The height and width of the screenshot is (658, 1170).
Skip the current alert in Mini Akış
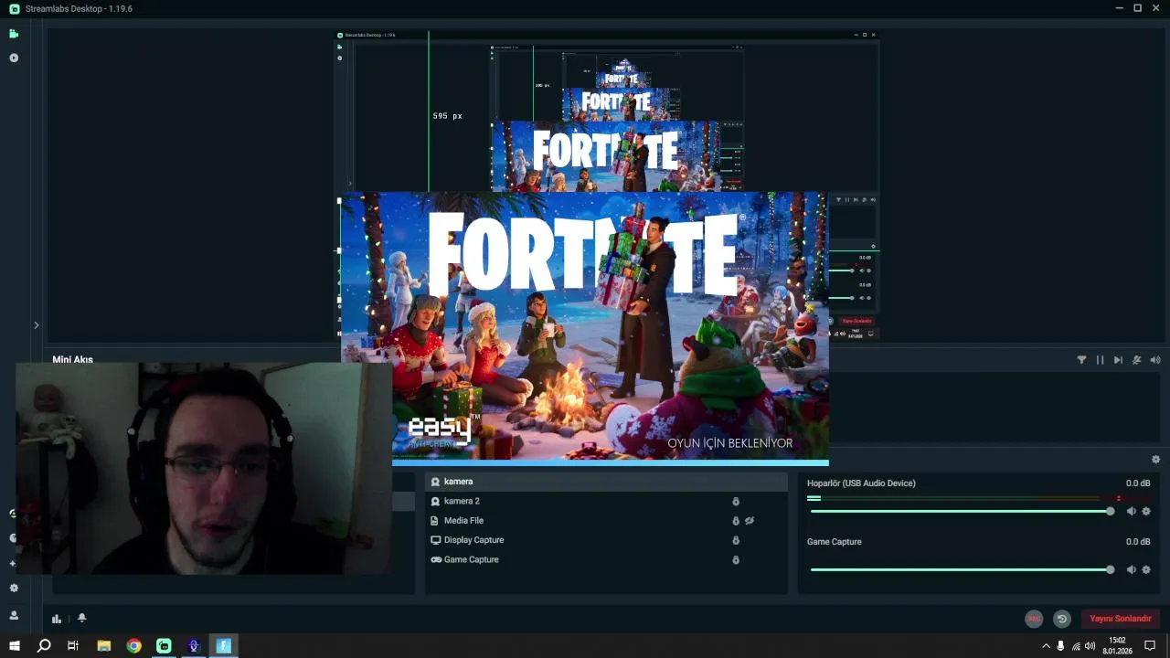pyautogui.click(x=1118, y=360)
